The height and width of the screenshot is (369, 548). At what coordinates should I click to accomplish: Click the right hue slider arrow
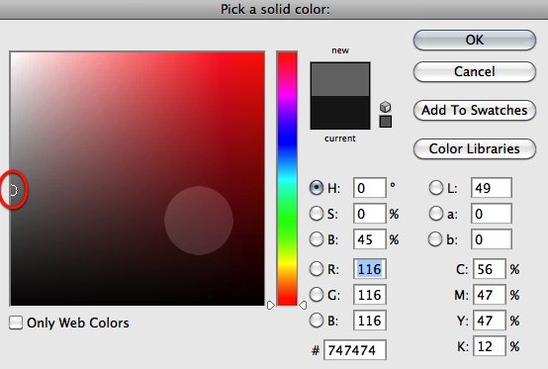pos(303,305)
